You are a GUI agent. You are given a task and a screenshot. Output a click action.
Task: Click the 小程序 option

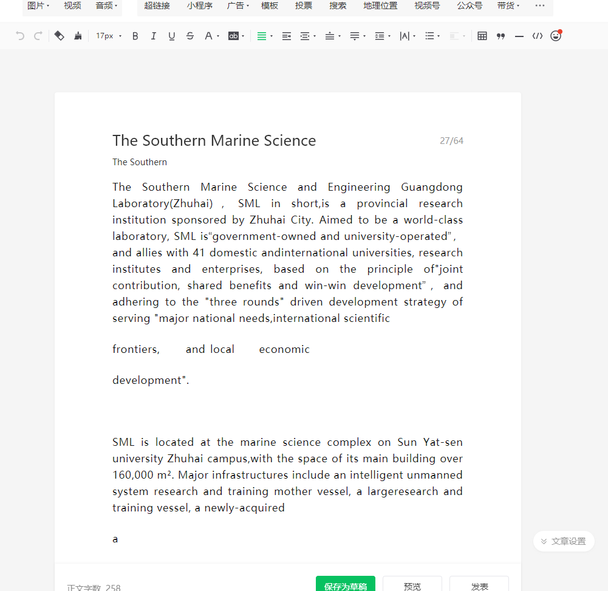(200, 5)
